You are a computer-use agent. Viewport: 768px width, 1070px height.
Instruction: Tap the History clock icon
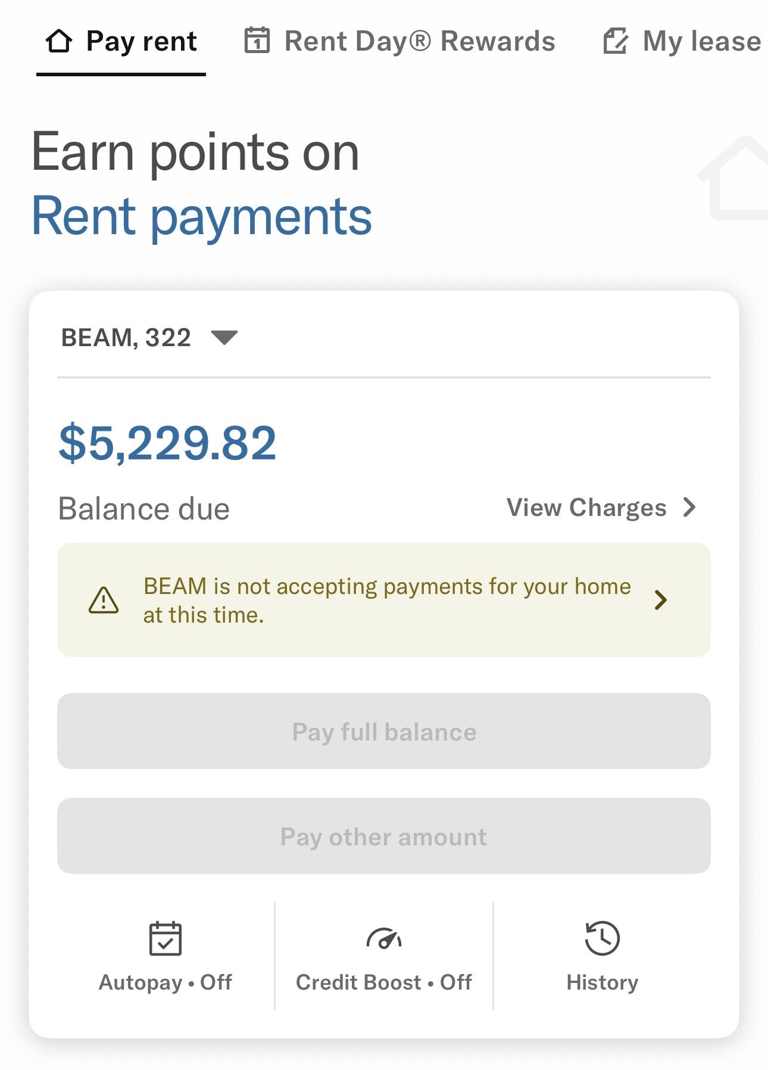(x=602, y=938)
